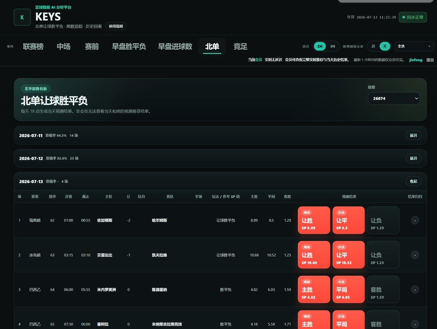Open the 赛前 tab

(x=92, y=47)
